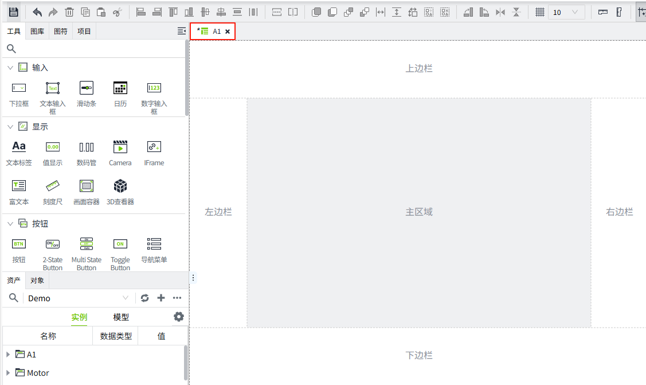Open the grid size dropdown showing 10
Screen dimensions: 646x385
click(566, 12)
